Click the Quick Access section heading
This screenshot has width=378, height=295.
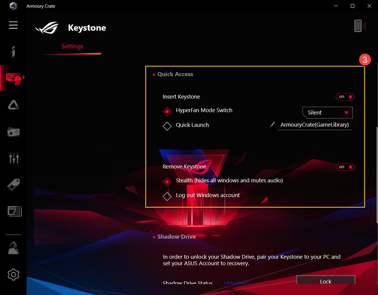click(175, 74)
